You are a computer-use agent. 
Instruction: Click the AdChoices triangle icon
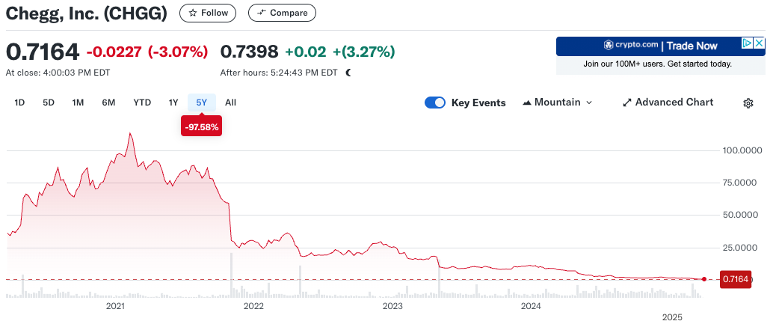748,43
